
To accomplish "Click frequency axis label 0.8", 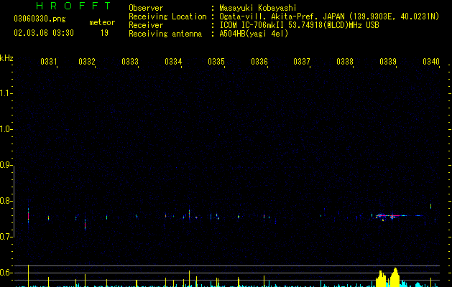I will [6, 201].
